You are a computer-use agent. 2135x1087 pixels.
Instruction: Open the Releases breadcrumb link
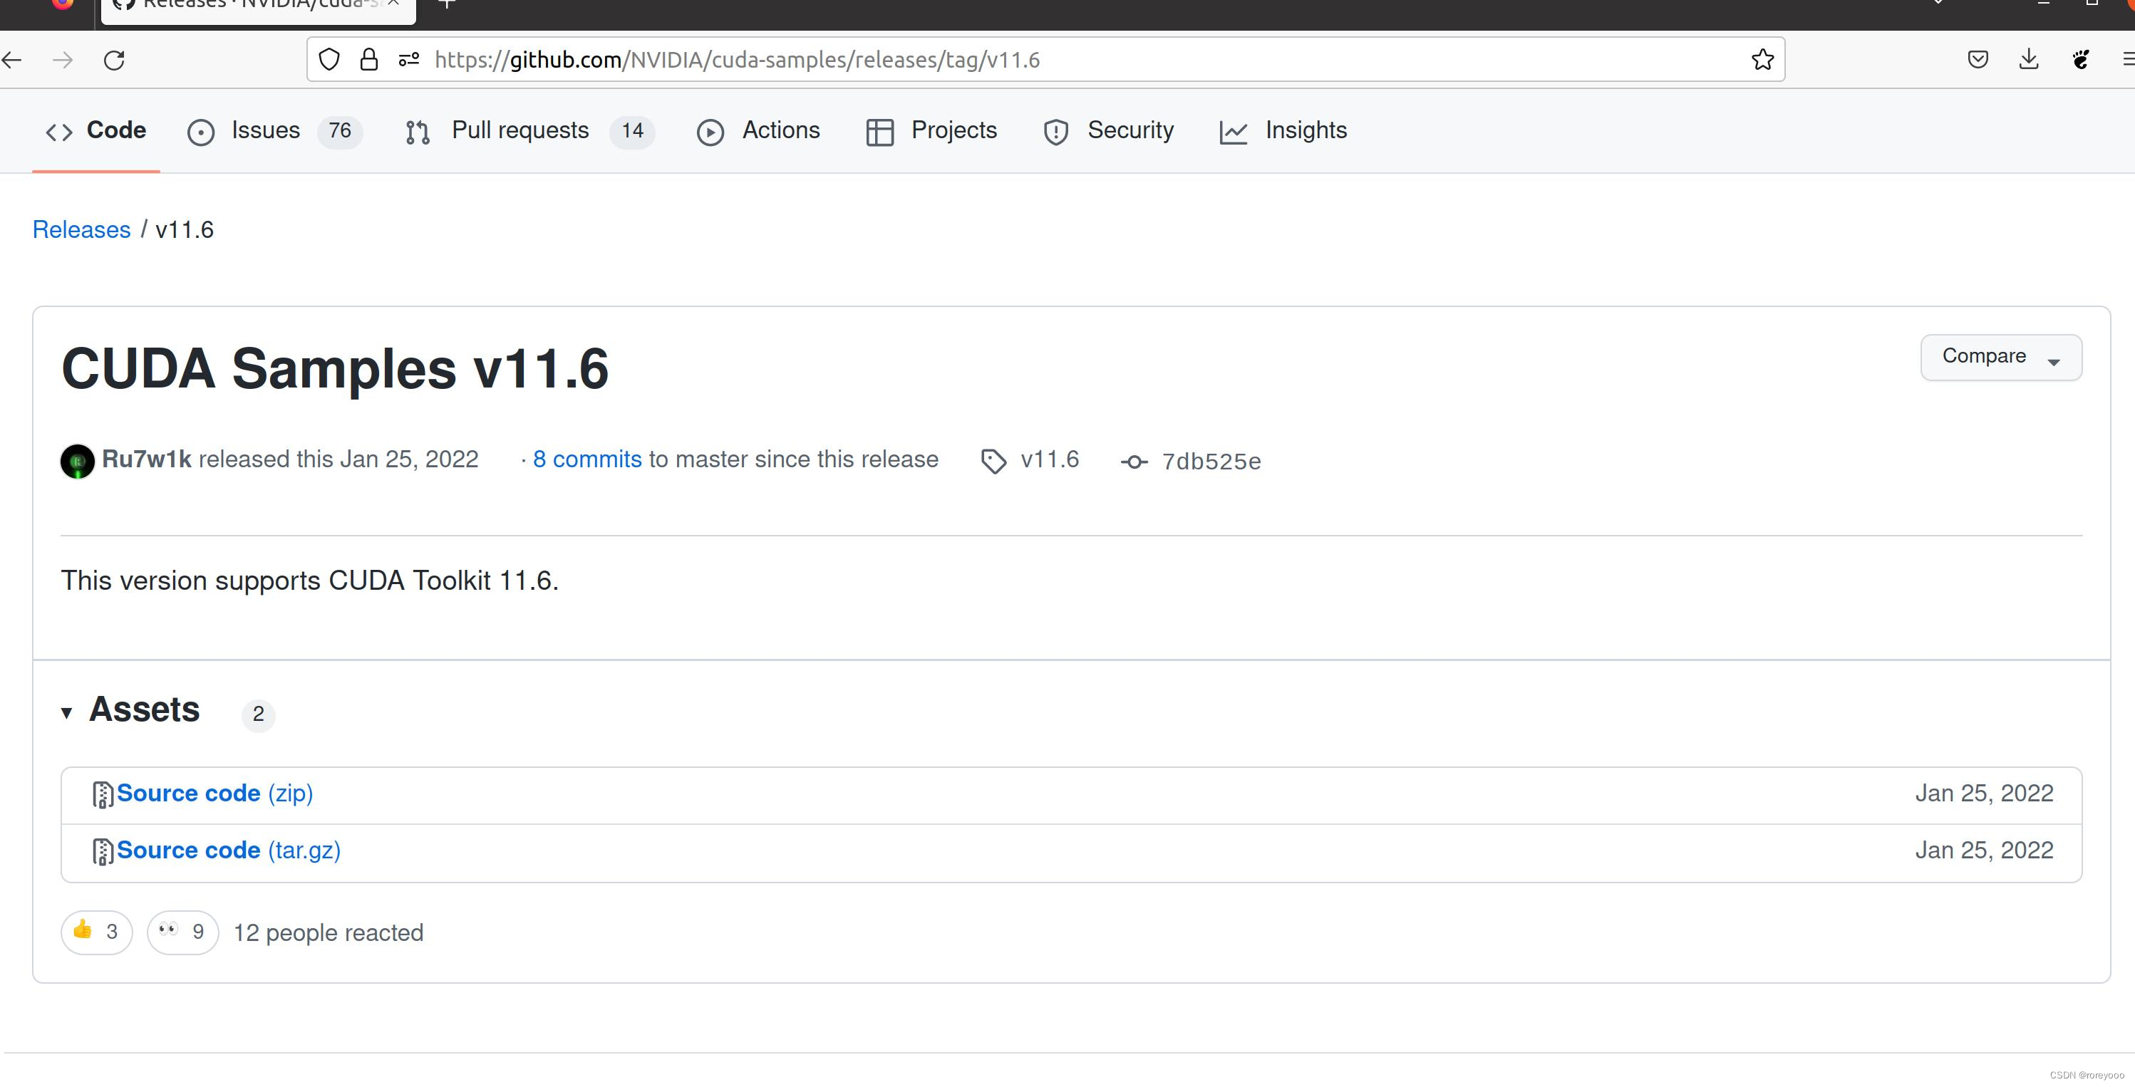(81, 229)
